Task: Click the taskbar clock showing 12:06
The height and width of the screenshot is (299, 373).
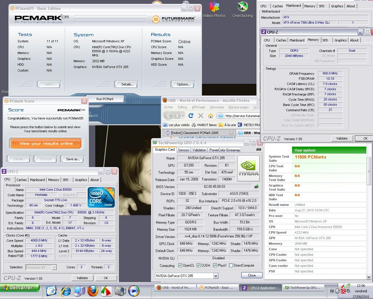Action: click(361, 286)
